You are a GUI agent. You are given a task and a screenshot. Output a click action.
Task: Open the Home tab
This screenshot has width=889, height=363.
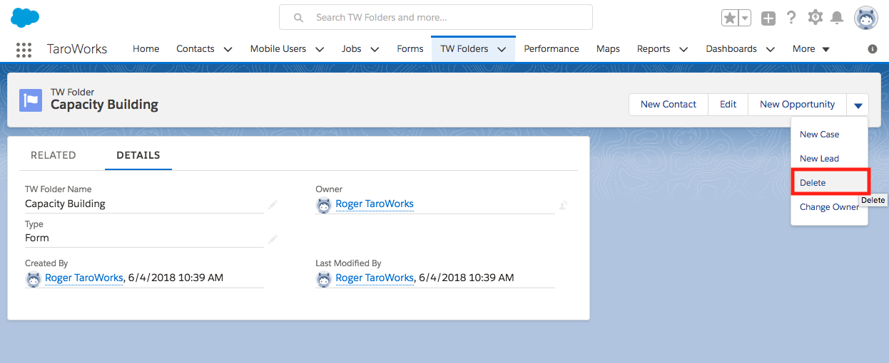tap(146, 48)
